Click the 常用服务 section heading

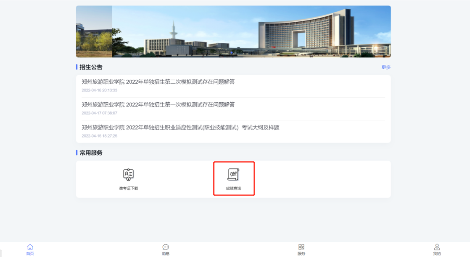(x=91, y=153)
